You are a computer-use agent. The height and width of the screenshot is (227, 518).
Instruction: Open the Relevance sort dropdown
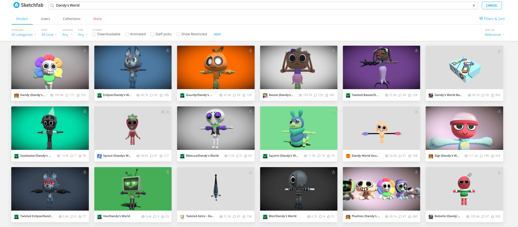(x=494, y=35)
